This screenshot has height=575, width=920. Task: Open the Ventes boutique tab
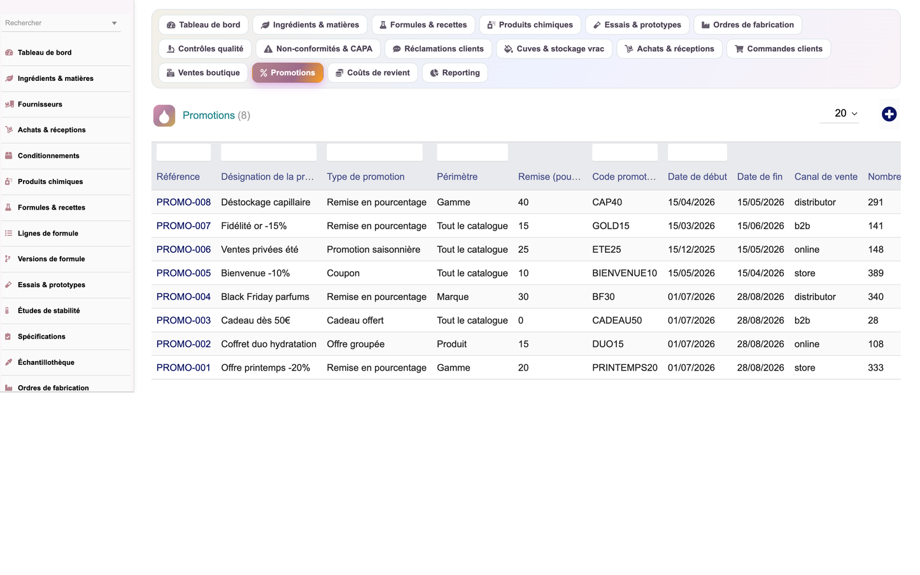tap(203, 73)
